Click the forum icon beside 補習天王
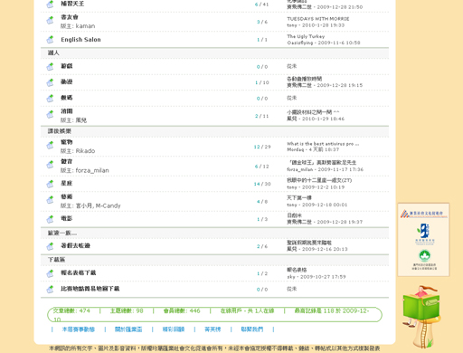The height and width of the screenshot is (353, 463). pyautogui.click(x=50, y=5)
